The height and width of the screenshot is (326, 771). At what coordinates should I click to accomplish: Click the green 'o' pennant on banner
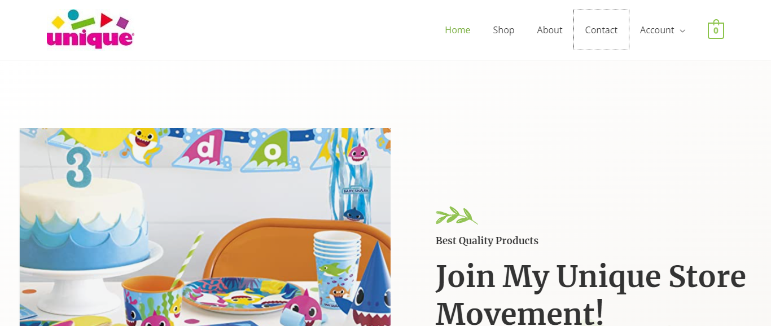271,151
